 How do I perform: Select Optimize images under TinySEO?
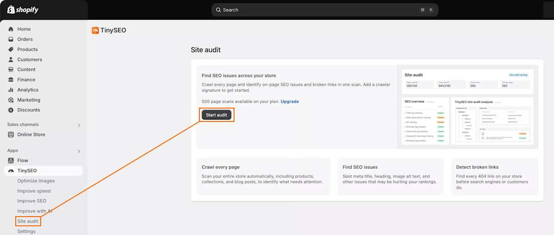pyautogui.click(x=36, y=181)
